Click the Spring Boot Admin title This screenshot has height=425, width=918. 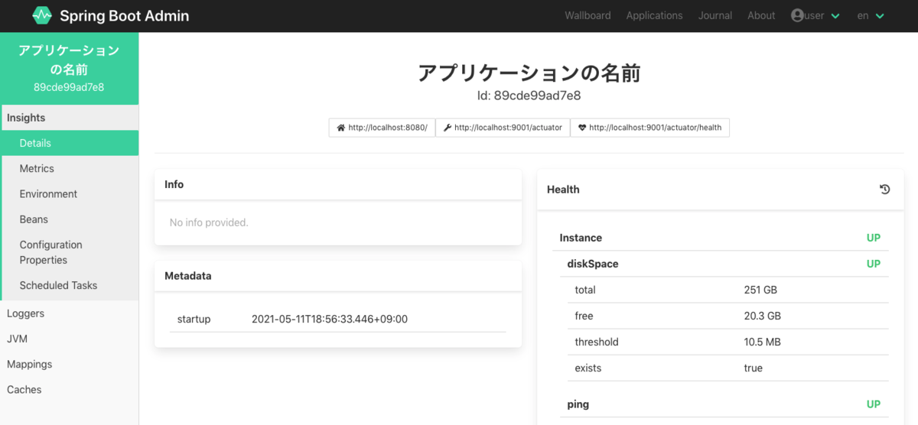pyautogui.click(x=124, y=15)
